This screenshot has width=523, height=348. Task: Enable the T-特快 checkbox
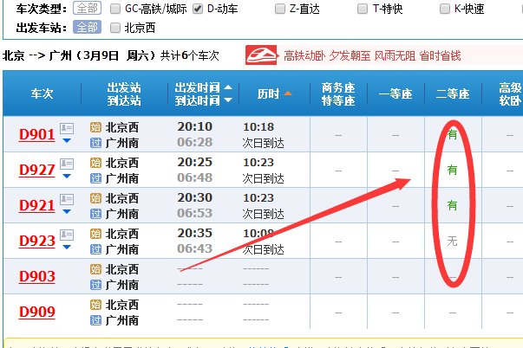click(363, 9)
